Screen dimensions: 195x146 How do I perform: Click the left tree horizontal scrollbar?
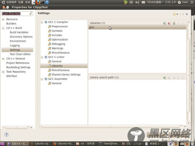point(17,127)
